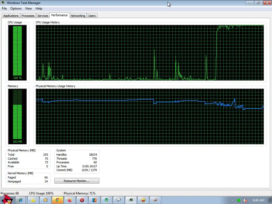The height and width of the screenshot is (204, 272).
Task: Click the Kernel Paged value 66
Action: coord(46,177)
